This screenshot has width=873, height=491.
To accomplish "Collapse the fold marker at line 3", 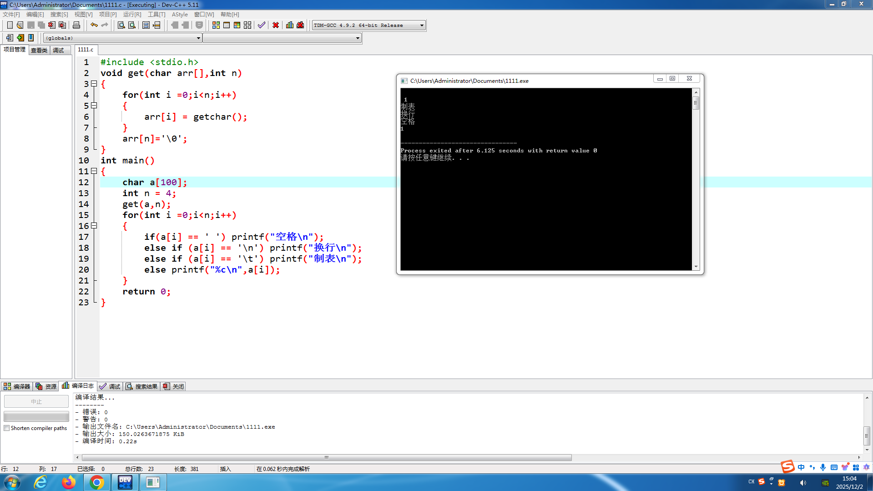I will click(94, 84).
